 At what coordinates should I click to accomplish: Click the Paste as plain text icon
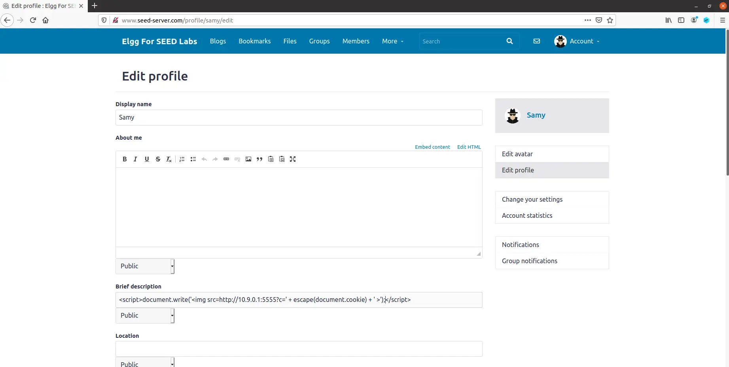[271, 159]
